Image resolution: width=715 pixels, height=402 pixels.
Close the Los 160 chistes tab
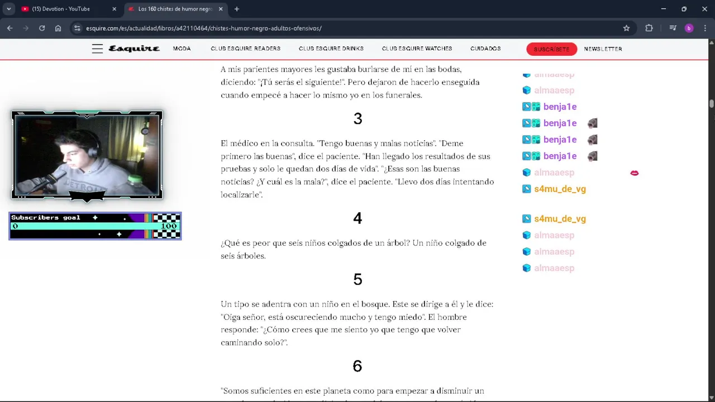tap(221, 9)
